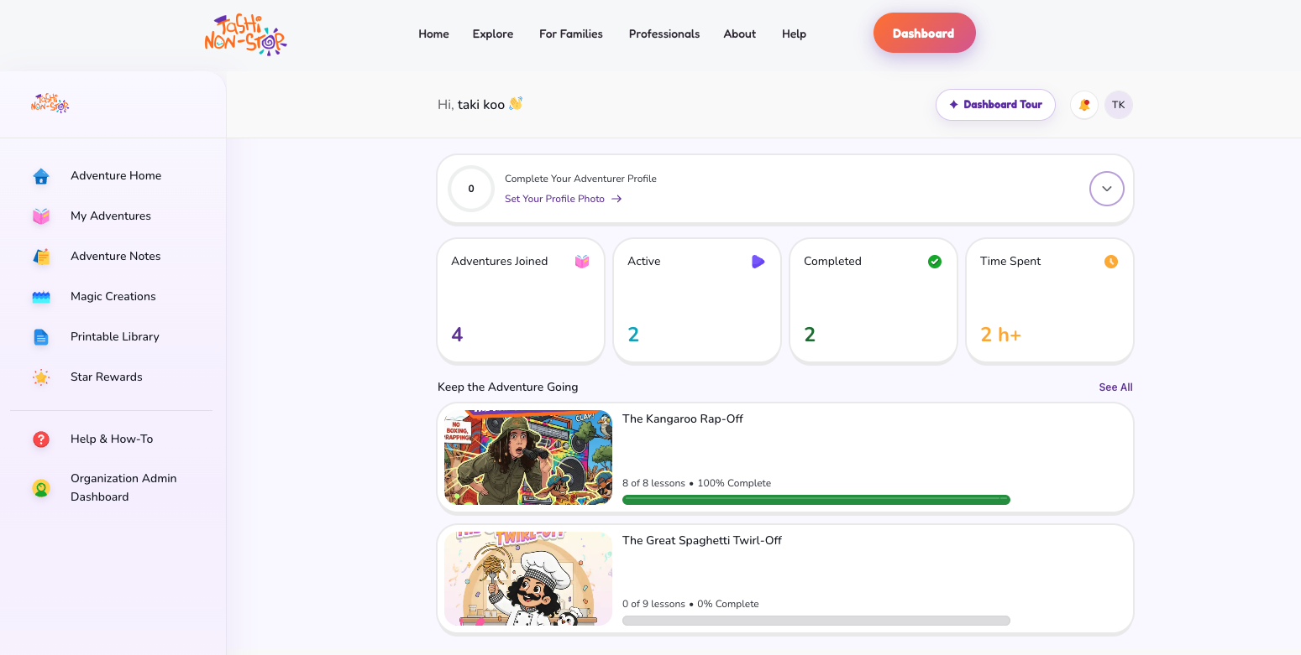The height and width of the screenshot is (655, 1301).
Task: Click the Magic Creations icon
Action: pos(41,297)
